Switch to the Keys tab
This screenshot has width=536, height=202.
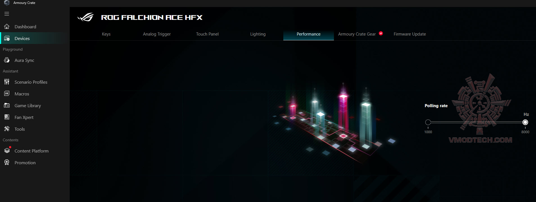pyautogui.click(x=106, y=34)
